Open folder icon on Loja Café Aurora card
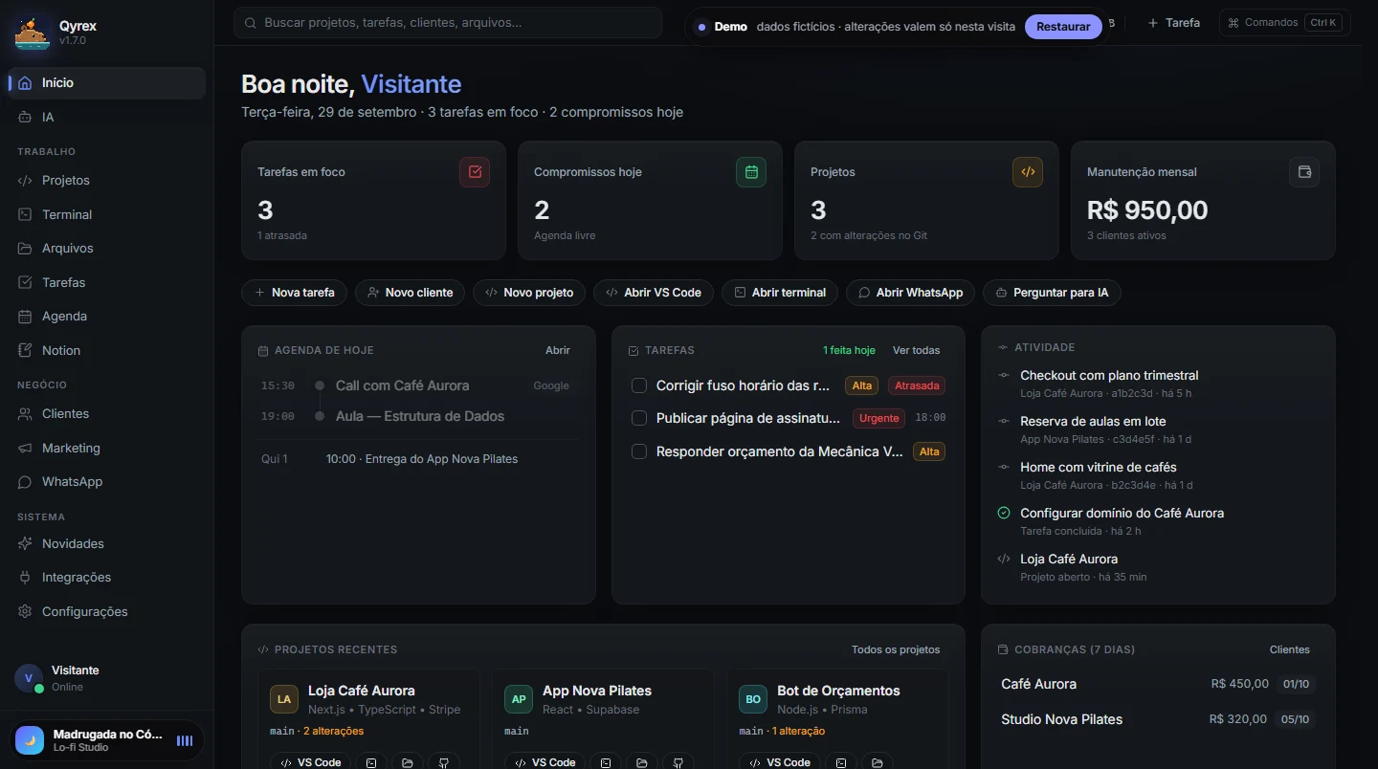Image resolution: width=1378 pixels, height=769 pixels. (408, 762)
